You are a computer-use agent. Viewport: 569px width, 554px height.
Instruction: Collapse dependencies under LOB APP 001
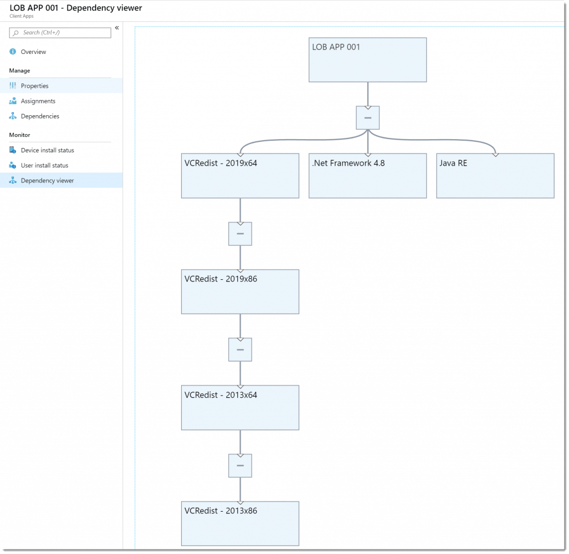368,118
